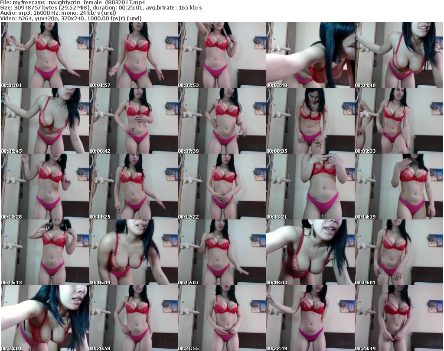444x351 pixels.
Task: Select the thumbnail stamped 00:01:57
Action: [134, 55]
